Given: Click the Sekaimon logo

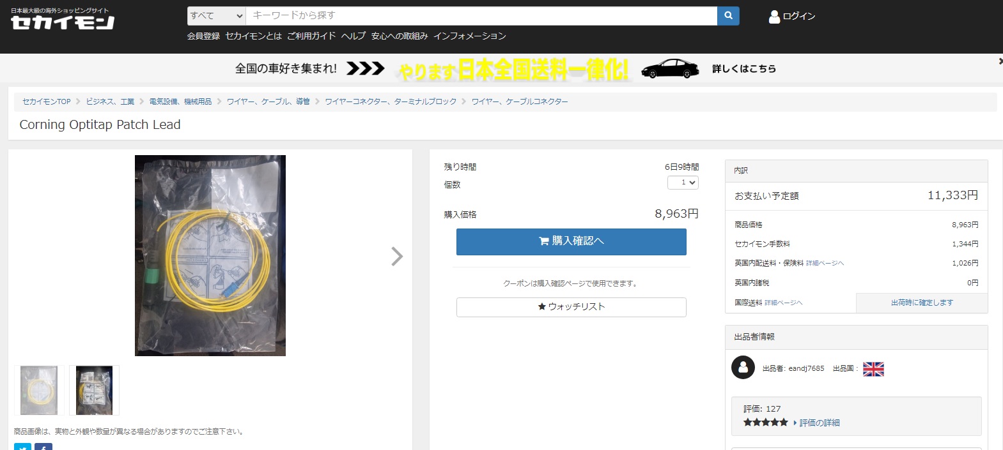Looking at the screenshot, I should (63, 19).
